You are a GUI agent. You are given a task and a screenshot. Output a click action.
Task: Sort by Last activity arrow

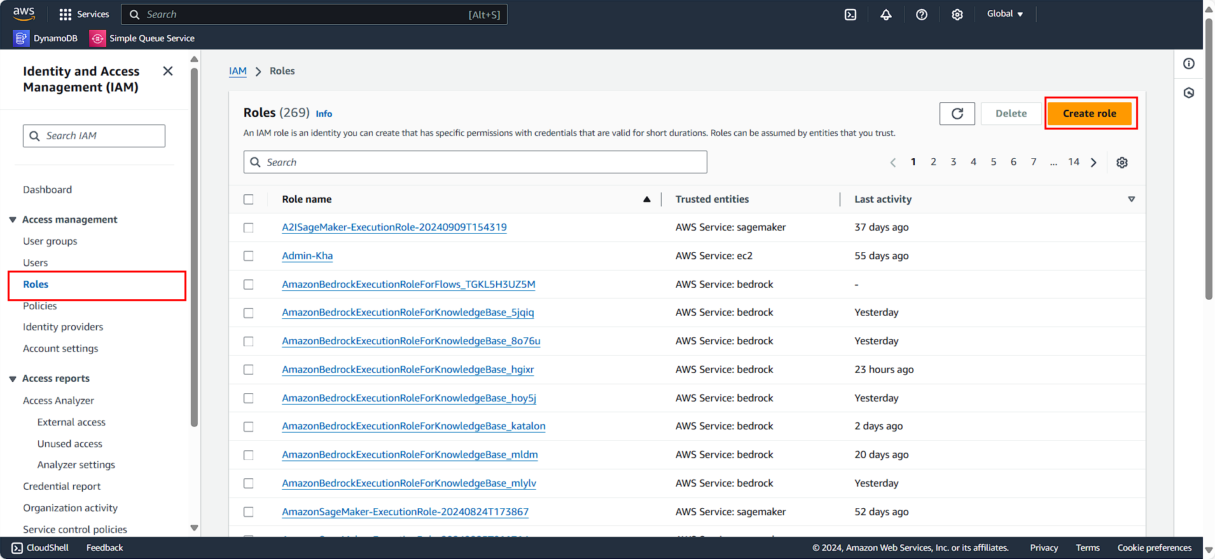[x=1132, y=199]
